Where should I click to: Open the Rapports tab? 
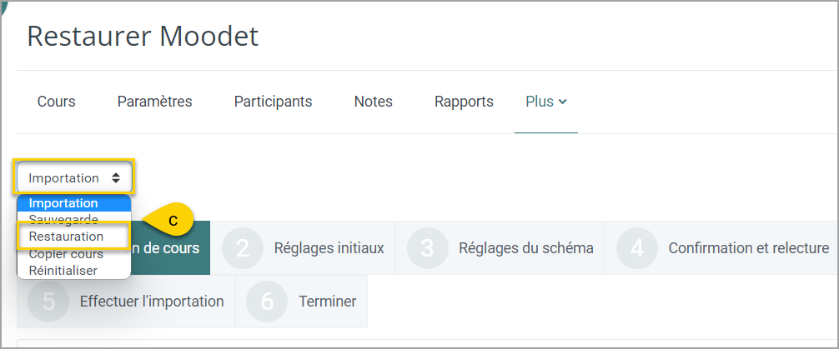pyautogui.click(x=464, y=102)
